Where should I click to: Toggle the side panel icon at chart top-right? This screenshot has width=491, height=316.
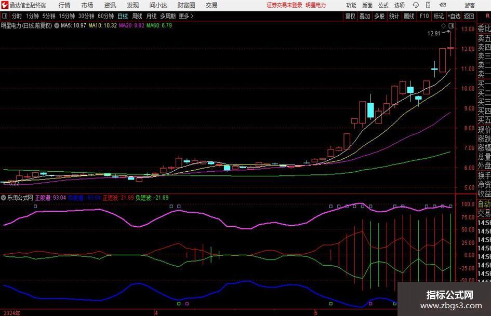click(x=451, y=25)
